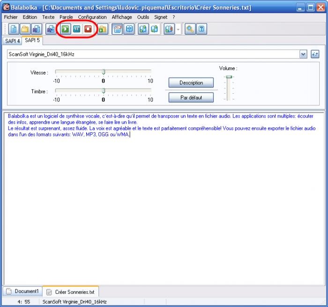Viewport: 328px width, 307px height.
Task: Open the Outils menu
Action: point(143,17)
